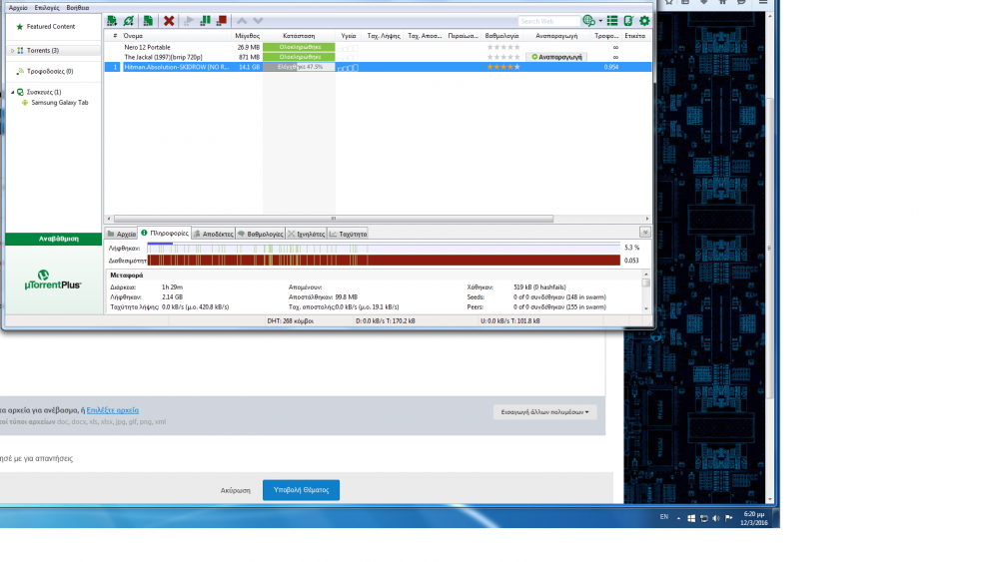The width and height of the screenshot is (999, 562).
Task: Click the download speed status bar entry
Action: tap(385, 320)
